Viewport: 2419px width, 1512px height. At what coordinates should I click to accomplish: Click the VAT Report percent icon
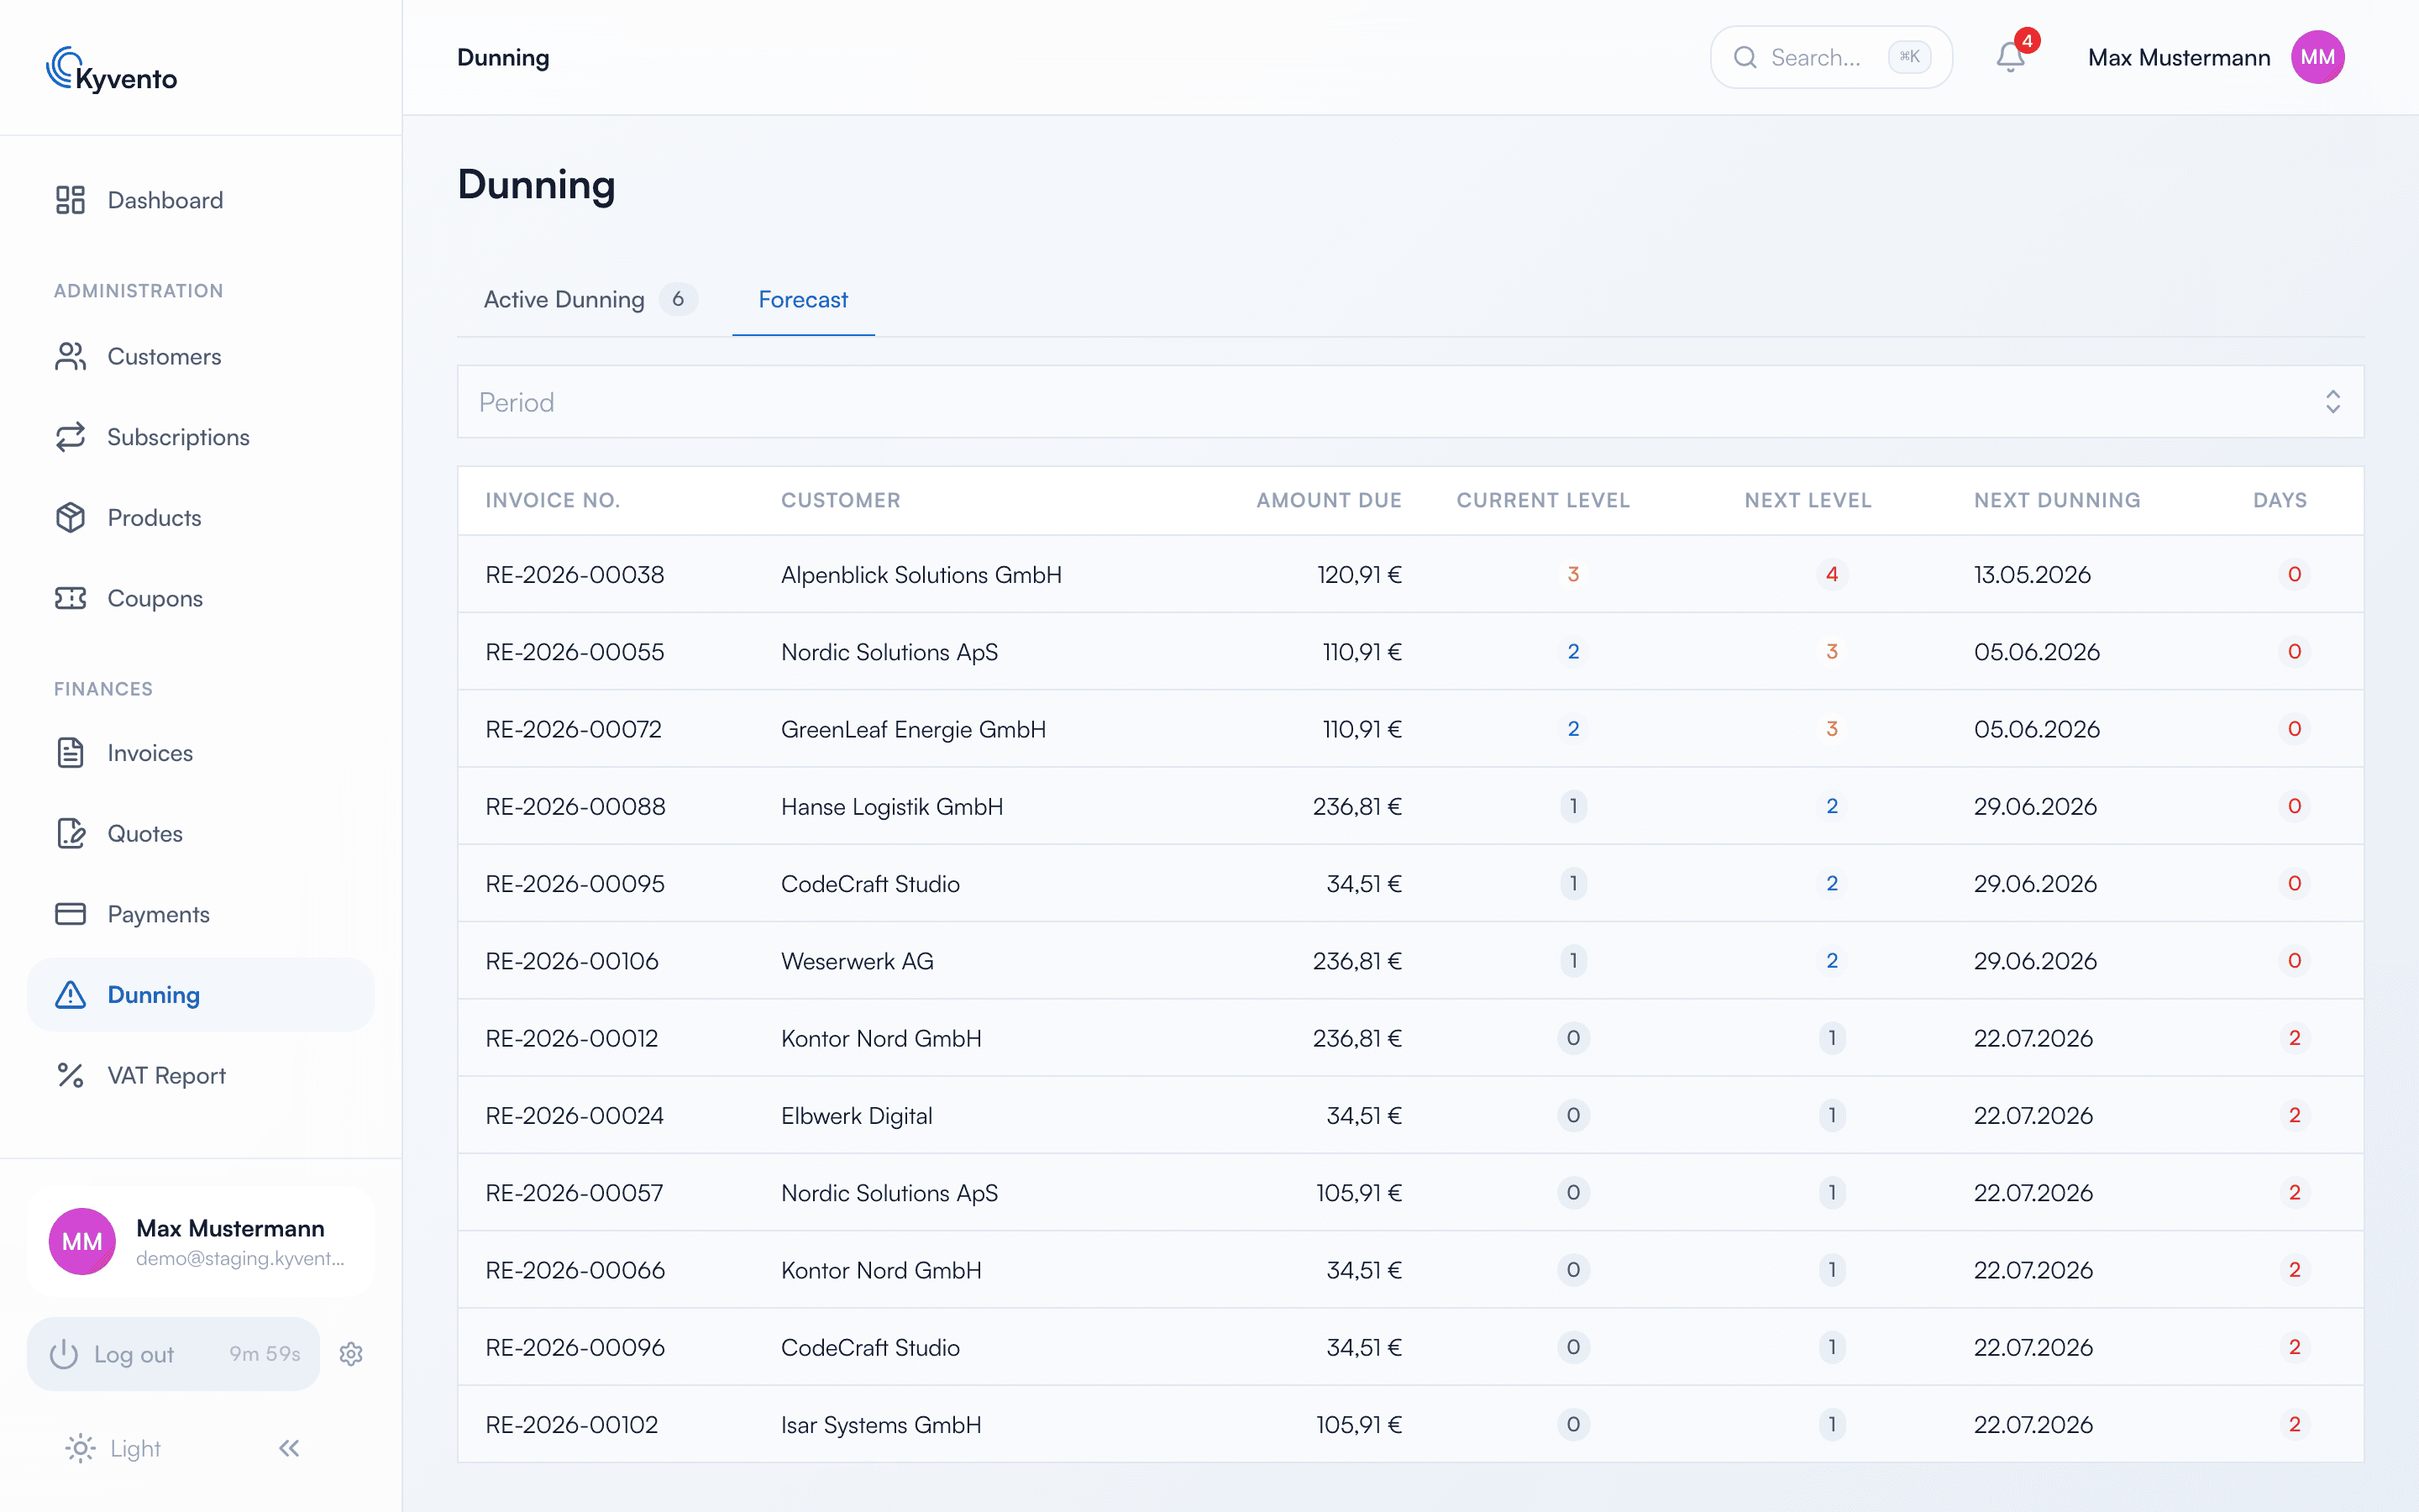(x=70, y=1075)
